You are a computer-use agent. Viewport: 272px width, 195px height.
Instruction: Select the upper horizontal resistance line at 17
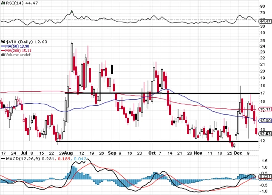[x=161, y=93]
